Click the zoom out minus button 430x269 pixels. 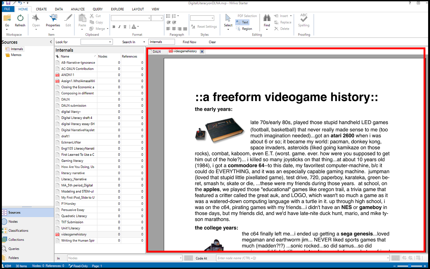pyautogui.click(x=395, y=266)
